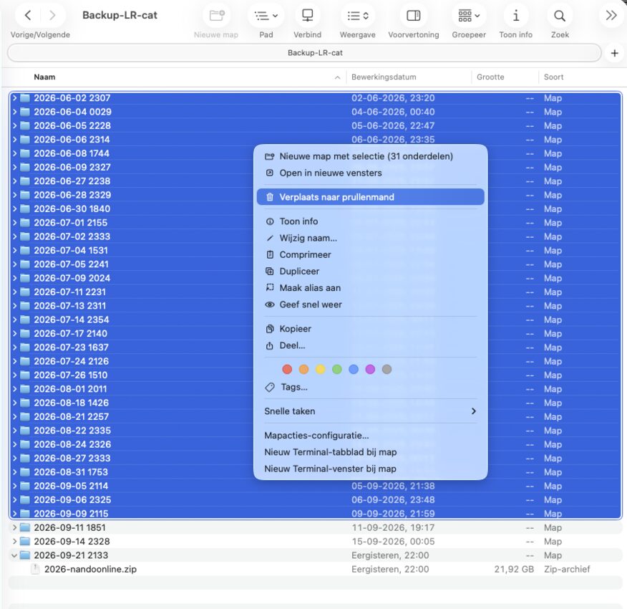627x609 pixels.
Task: Open search with the Zoek magnifier
Action: coord(560,16)
